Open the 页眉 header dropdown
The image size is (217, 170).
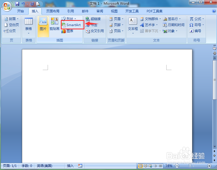(x=116, y=19)
